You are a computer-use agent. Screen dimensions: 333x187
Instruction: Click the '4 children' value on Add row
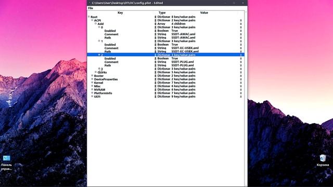pyautogui.click(x=178, y=24)
